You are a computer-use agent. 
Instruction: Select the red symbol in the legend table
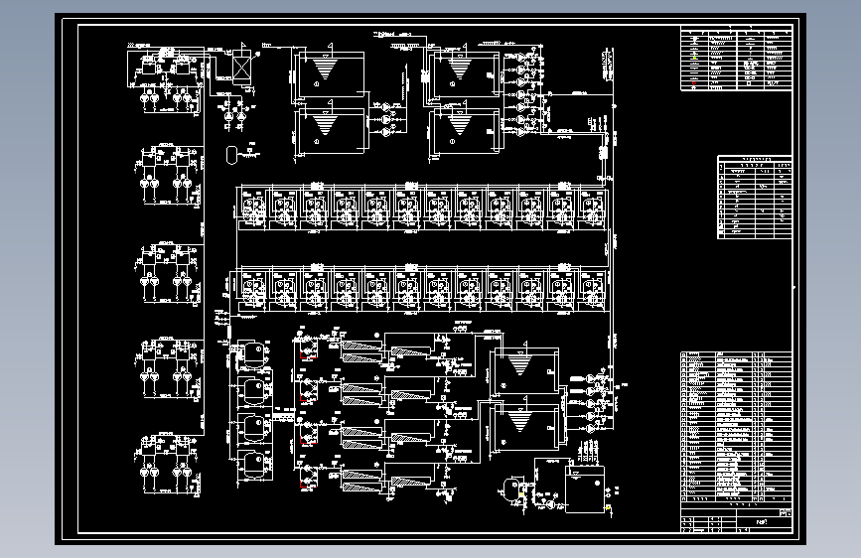pos(694,83)
